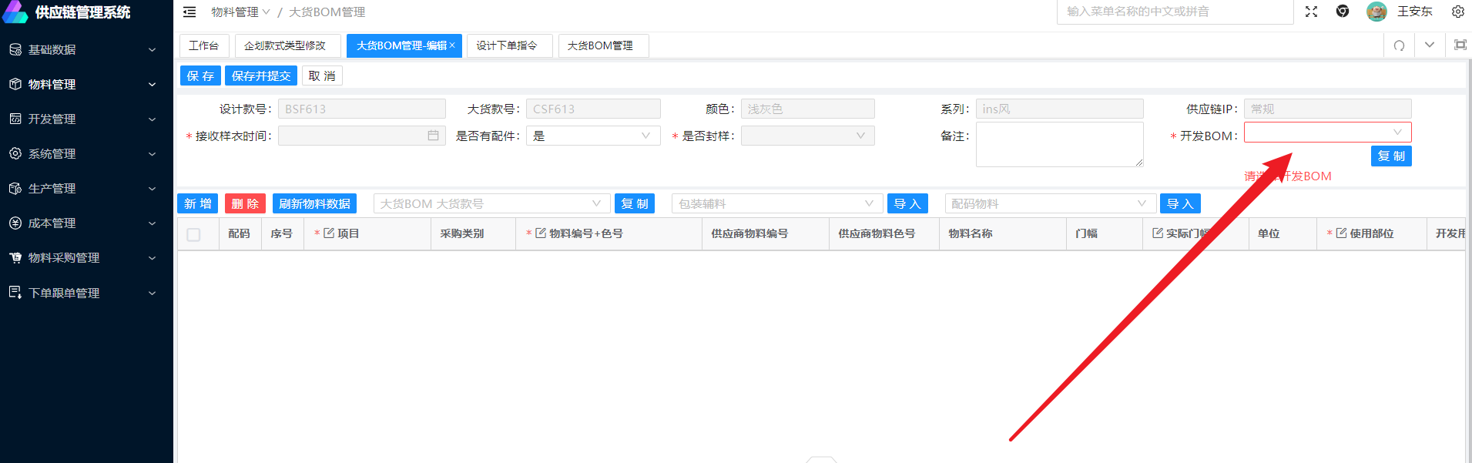1472x463 pixels.
Task: Switch to the 企划款式类型修改 tab
Action: 285,45
